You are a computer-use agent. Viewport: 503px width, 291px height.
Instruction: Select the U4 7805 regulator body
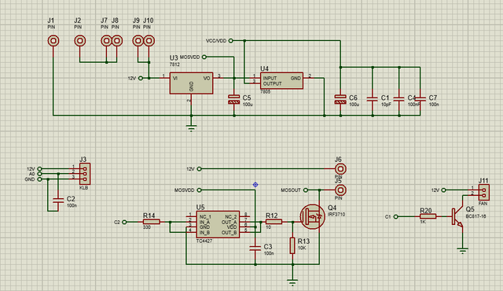click(x=281, y=80)
